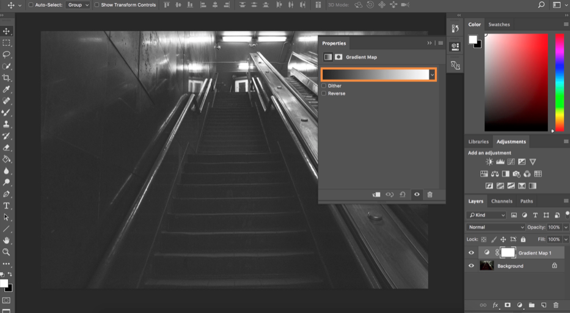Screen dimensions: 570x313
Task: Open the workspace switcher dropdown
Action: click(x=559, y=5)
